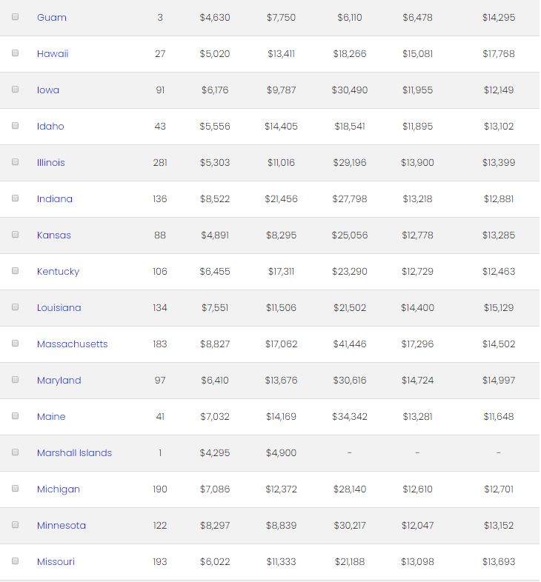Click the Illinois count 281 cell
Screen dimensions: 541x582
click(x=160, y=162)
